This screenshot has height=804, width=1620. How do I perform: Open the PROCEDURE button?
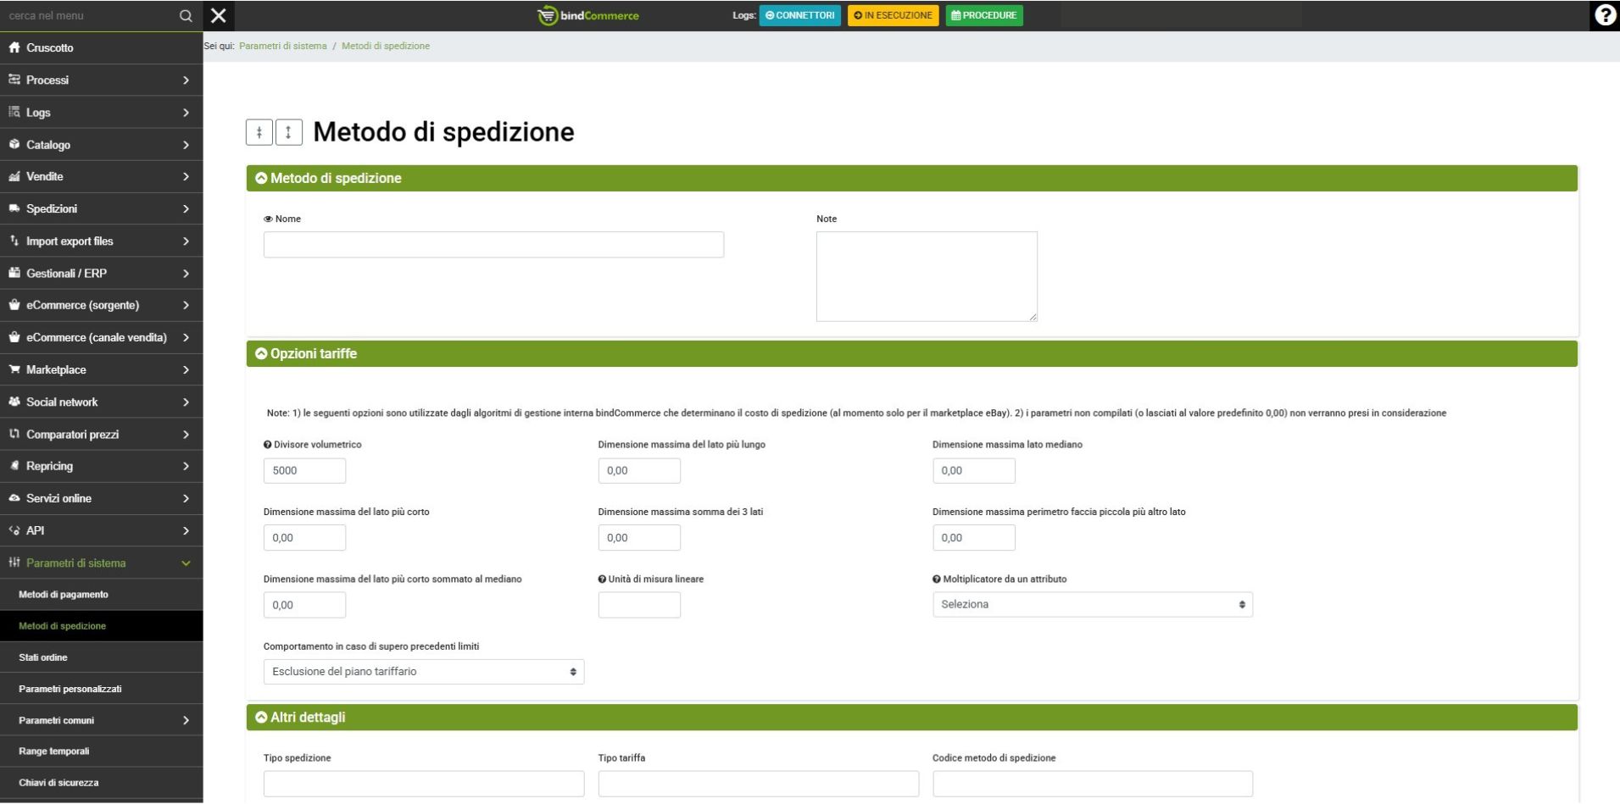(x=983, y=15)
